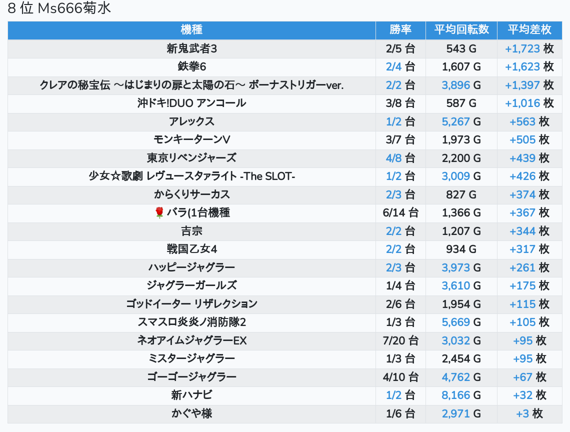
Task: Click ネオアイムジャグラーEX machine name
Action: point(191,340)
